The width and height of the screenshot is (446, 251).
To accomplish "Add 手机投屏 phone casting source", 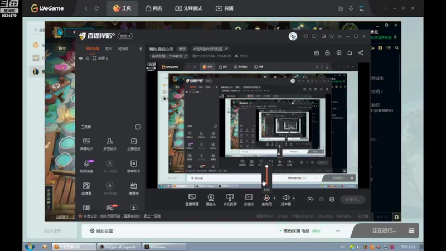I will 230,200.
